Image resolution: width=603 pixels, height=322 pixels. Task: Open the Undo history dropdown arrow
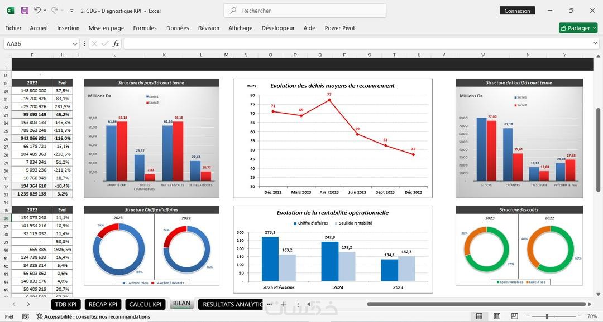tap(45, 11)
